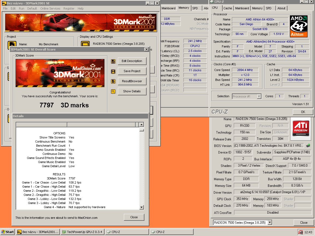
Task: Click the Core Voltage value 1.519 V
Action: [x=278, y=34]
